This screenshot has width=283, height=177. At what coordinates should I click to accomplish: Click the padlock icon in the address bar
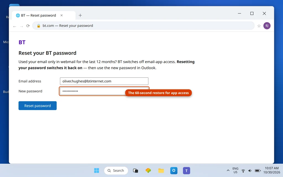[38, 26]
